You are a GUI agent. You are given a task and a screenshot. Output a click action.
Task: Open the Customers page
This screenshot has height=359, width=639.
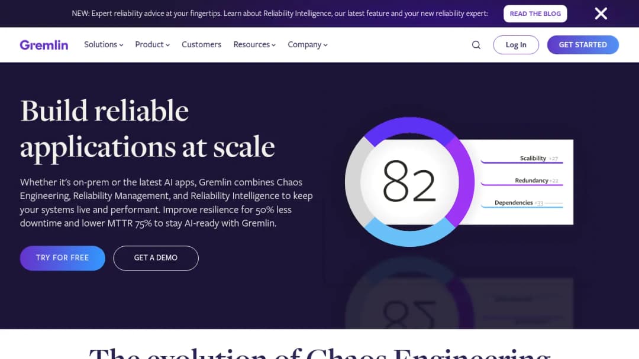point(201,45)
